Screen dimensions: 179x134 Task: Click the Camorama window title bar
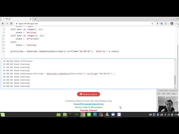pyautogui.click(x=168, y=90)
